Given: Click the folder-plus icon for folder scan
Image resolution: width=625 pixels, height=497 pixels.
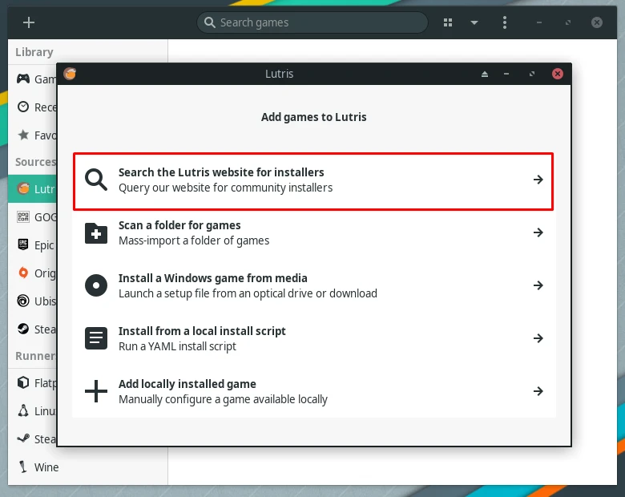Looking at the screenshot, I should coord(96,232).
